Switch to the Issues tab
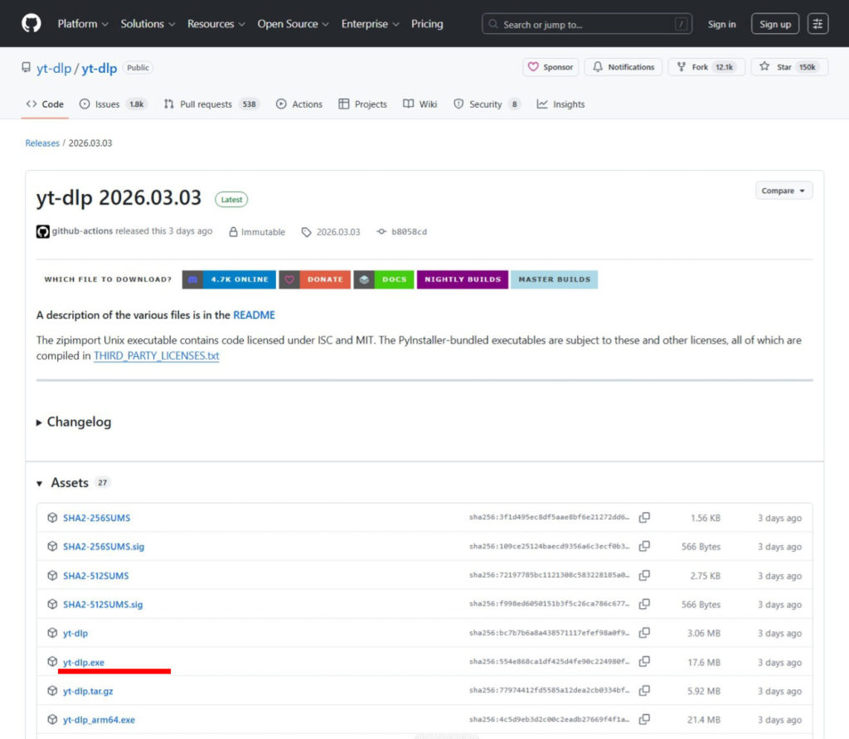The width and height of the screenshot is (849, 739). pyautogui.click(x=107, y=104)
